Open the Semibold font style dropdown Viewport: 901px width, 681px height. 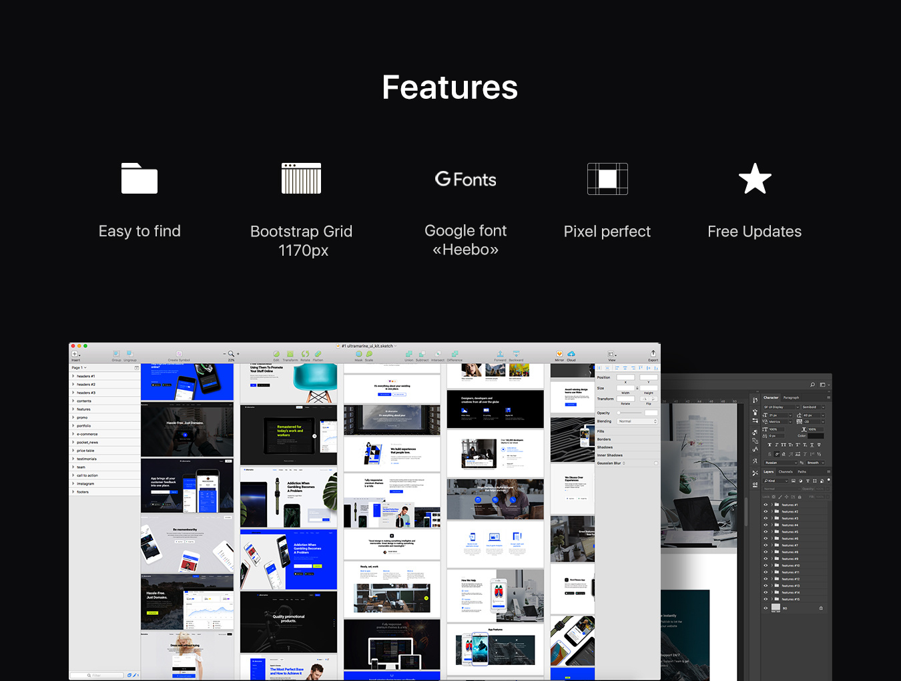813,407
